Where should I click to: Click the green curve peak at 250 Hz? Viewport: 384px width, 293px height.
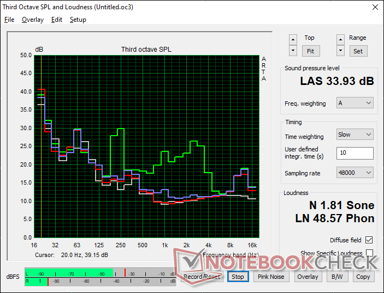tap(121, 129)
